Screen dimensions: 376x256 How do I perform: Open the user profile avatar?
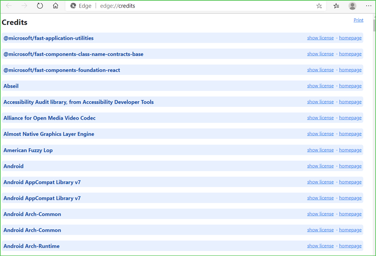(x=353, y=6)
